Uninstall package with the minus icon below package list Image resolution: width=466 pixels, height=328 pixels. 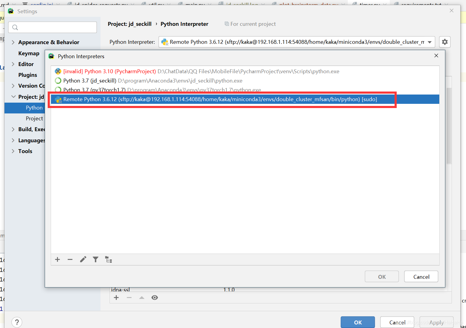coord(129,298)
